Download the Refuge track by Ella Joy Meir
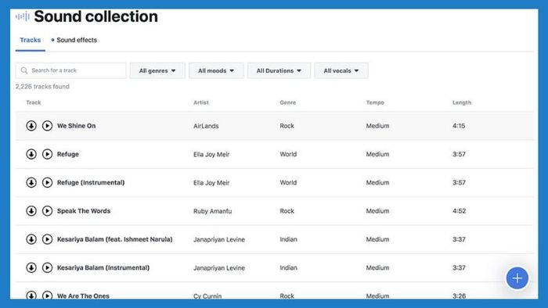 click(31, 154)
